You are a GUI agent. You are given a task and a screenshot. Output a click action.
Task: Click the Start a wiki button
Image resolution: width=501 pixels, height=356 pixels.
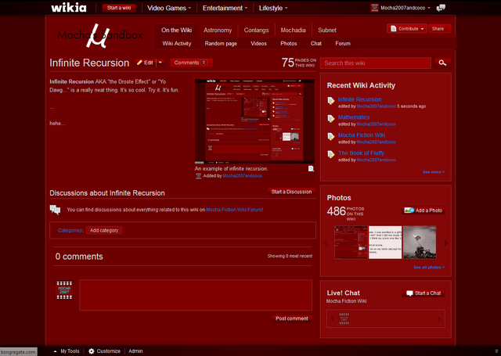point(119,8)
